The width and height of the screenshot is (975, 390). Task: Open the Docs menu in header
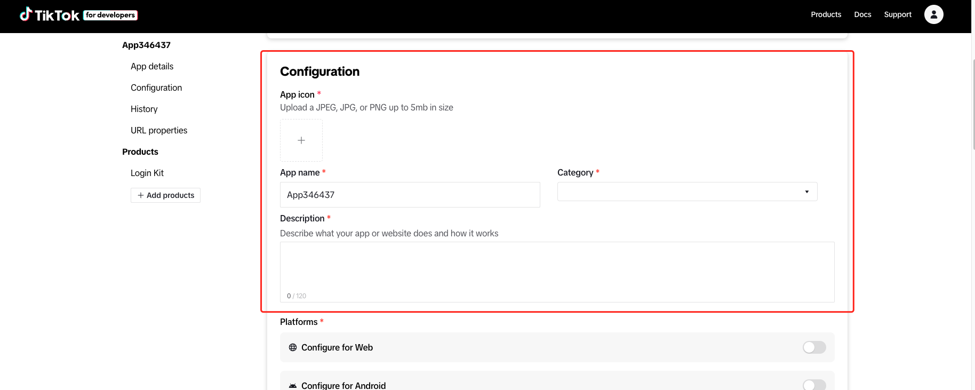pyautogui.click(x=862, y=14)
